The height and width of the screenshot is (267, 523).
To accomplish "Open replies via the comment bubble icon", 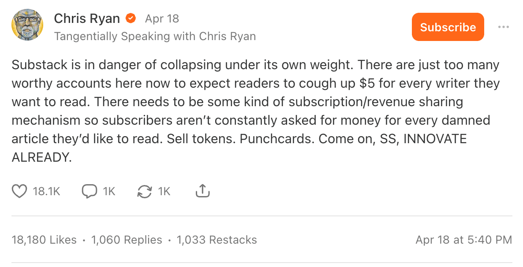I will click(x=90, y=191).
